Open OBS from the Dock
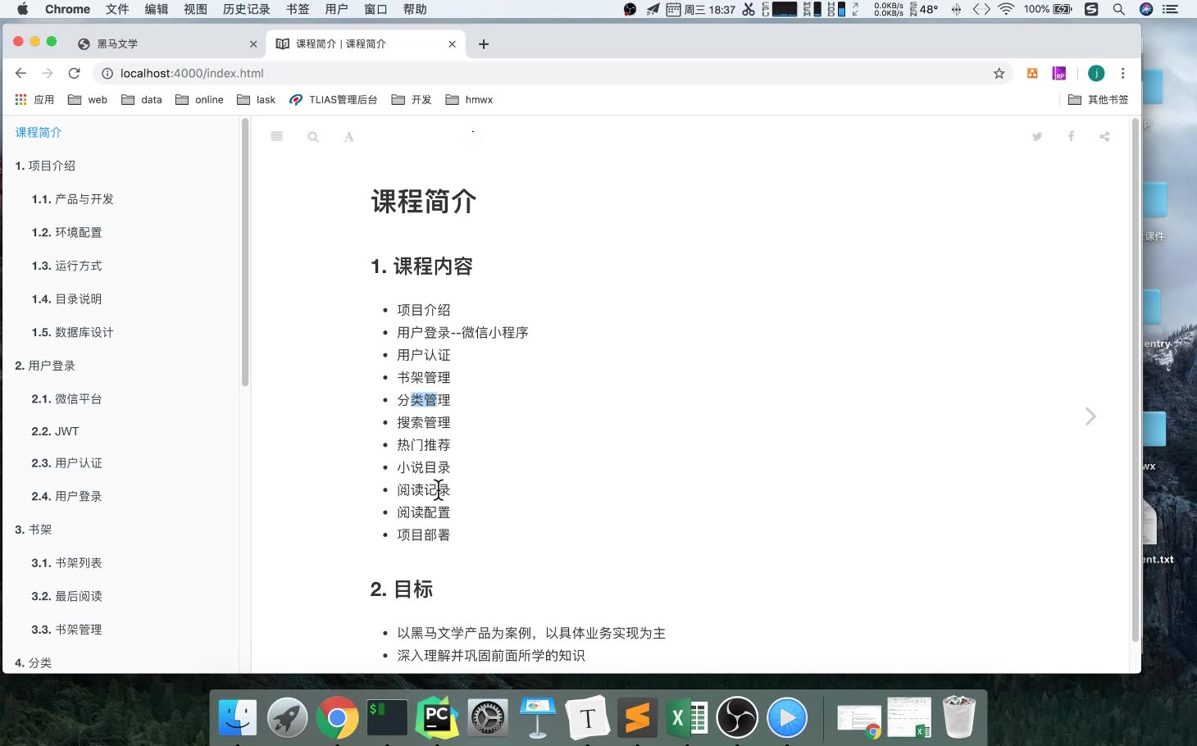 pyautogui.click(x=737, y=718)
